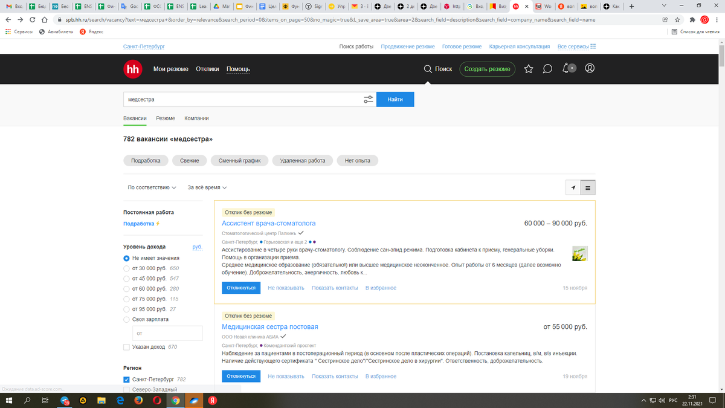Screen dimensions: 725x408
Task: Show contacts for Ассистент врача-стоматолога
Action: pyautogui.click(x=335, y=288)
